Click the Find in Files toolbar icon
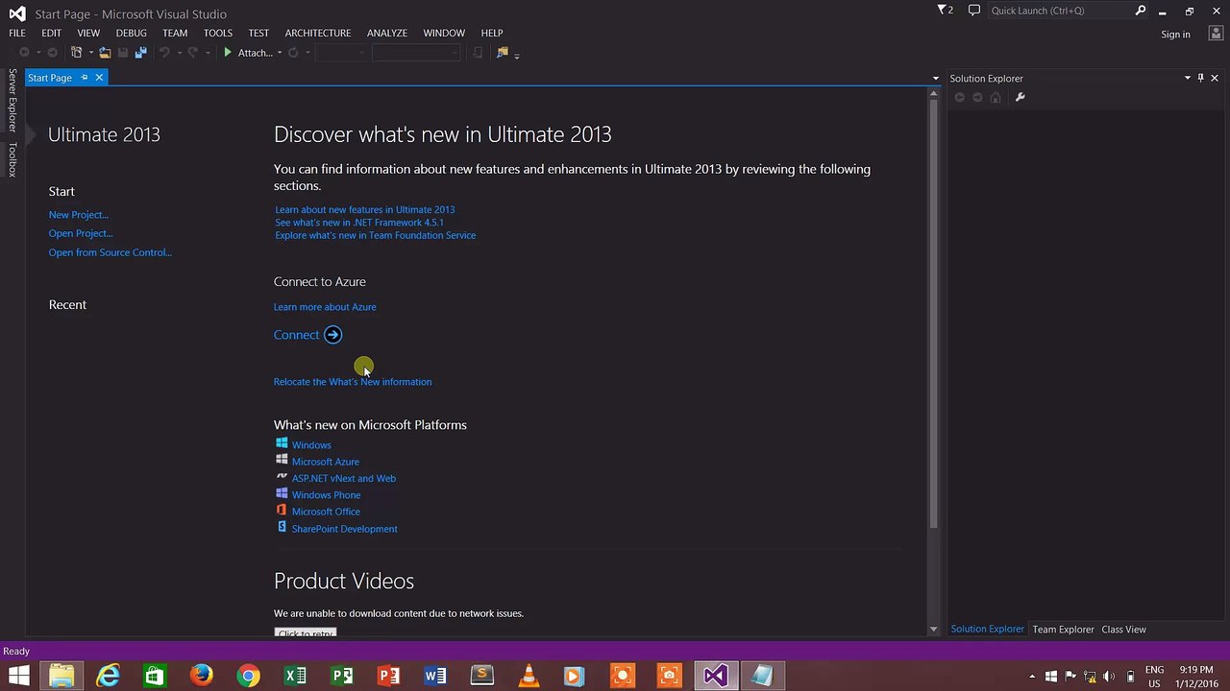Viewport: 1230px width, 691px height. [x=502, y=53]
